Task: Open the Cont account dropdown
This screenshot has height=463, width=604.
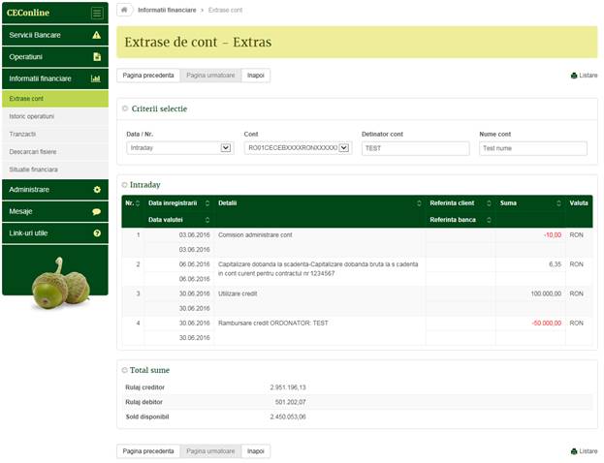Action: [343, 148]
